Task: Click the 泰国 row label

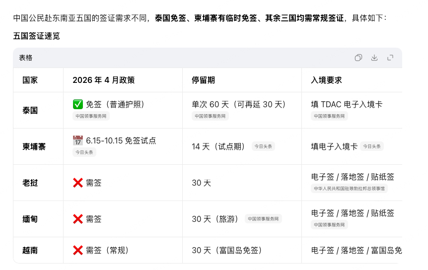Action: pyautogui.click(x=30, y=111)
